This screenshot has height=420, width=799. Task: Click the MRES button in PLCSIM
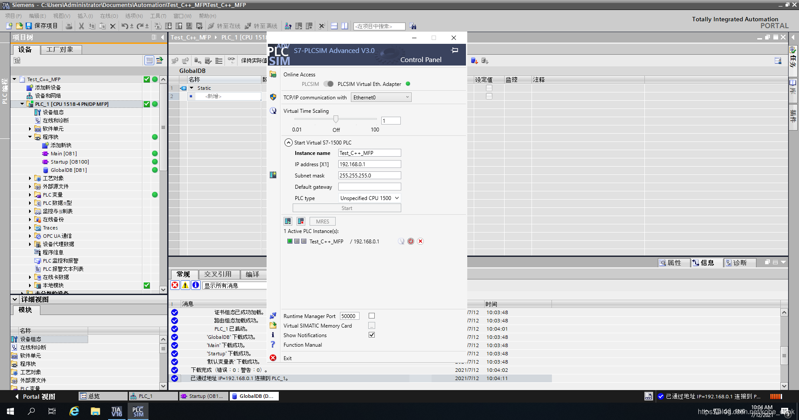323,221
